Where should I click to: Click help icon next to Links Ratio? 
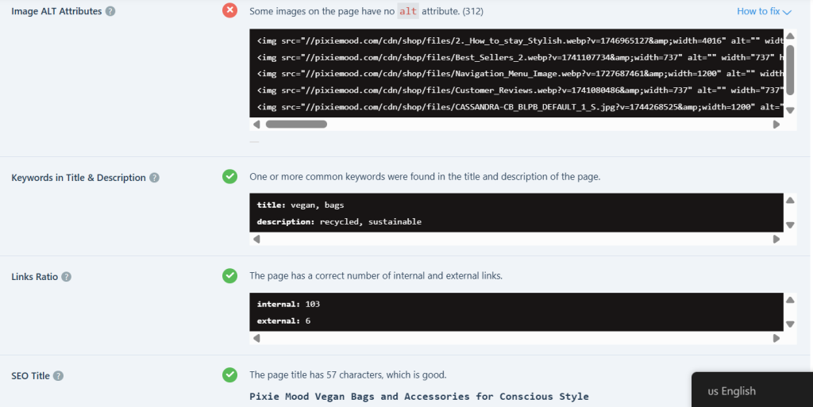67,277
